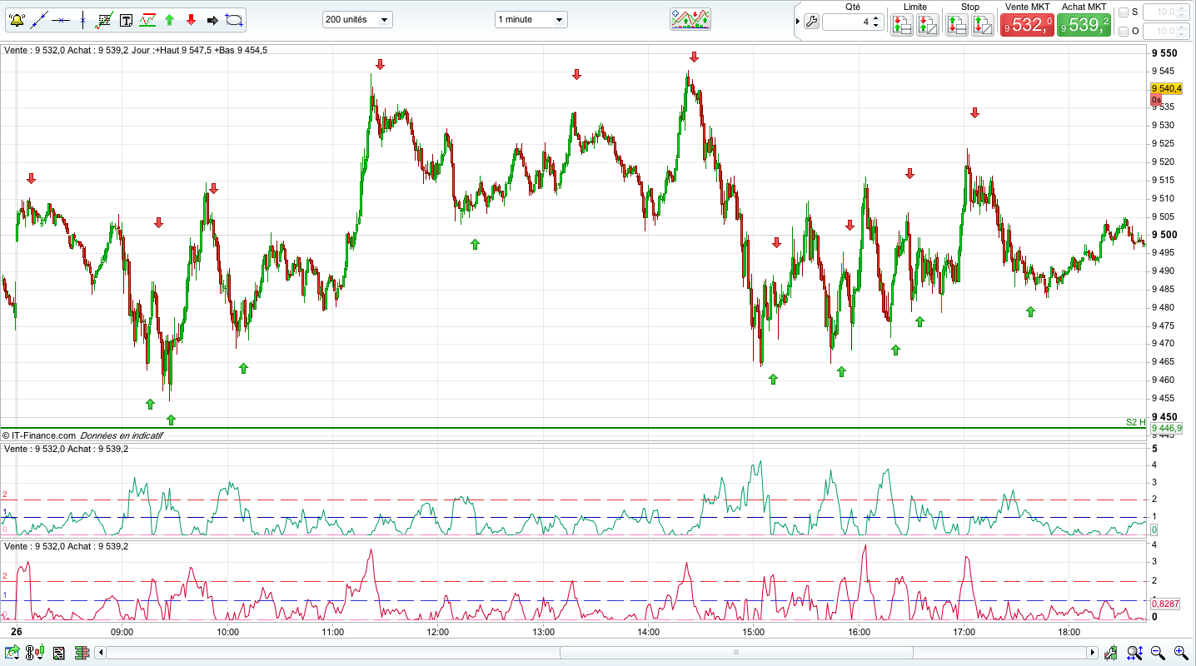Open the 1 minute timeframe dropdown
Image resolution: width=1196 pixels, height=666 pixels.
click(x=531, y=19)
